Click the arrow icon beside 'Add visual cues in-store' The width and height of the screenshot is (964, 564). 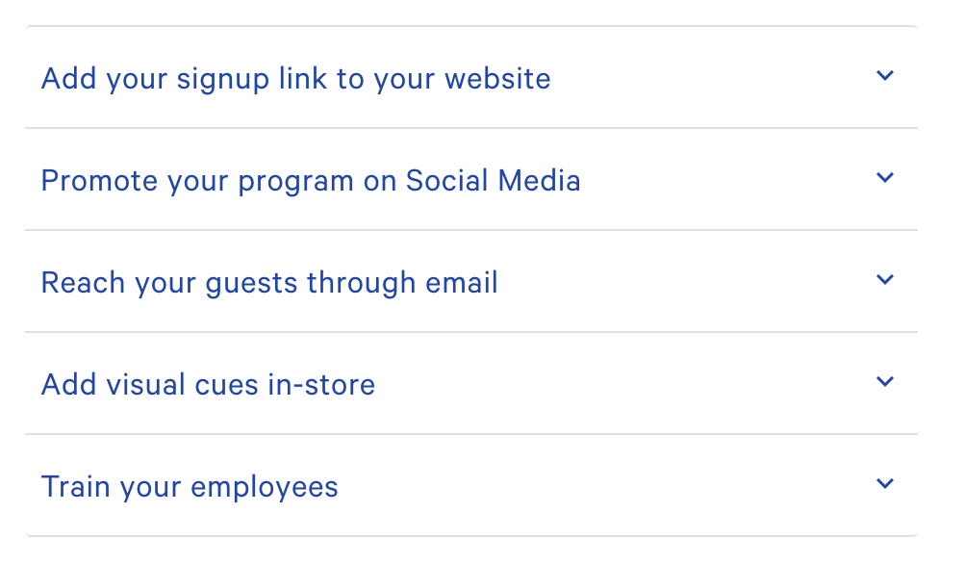pos(885,381)
